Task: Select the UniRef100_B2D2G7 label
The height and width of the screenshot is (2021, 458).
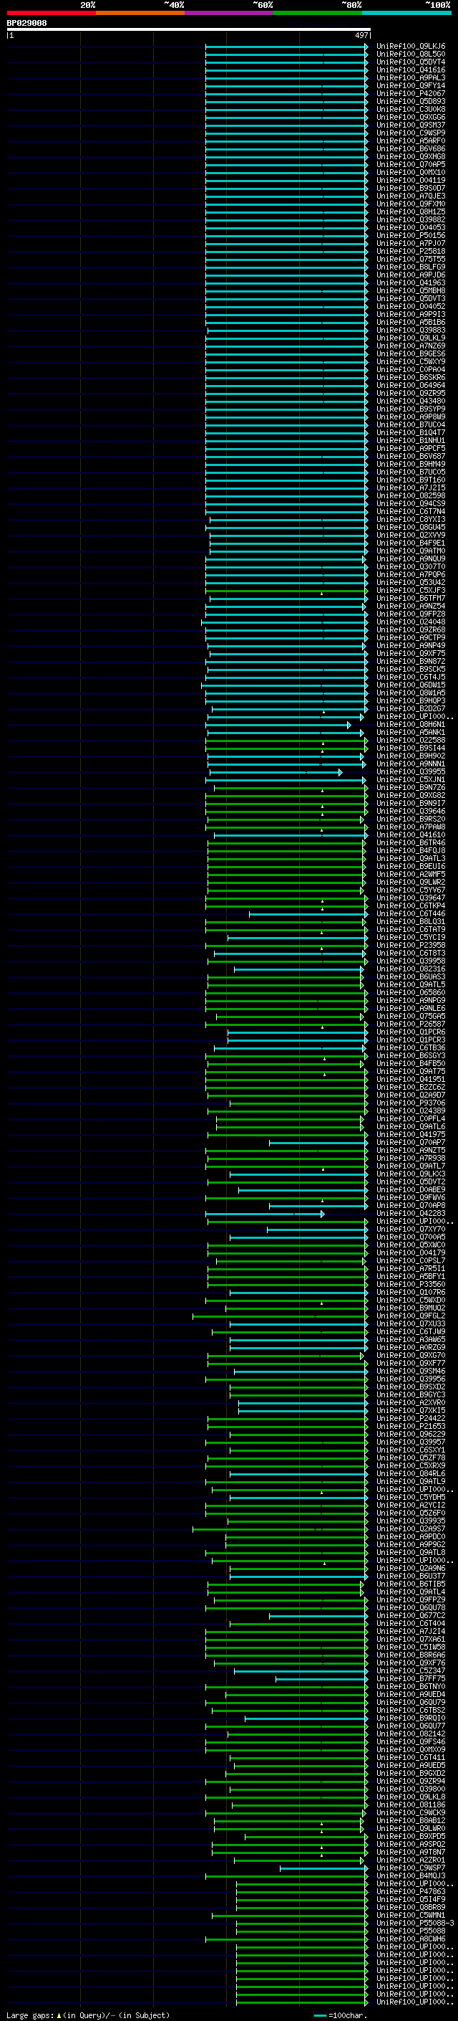Action: pyautogui.click(x=411, y=708)
